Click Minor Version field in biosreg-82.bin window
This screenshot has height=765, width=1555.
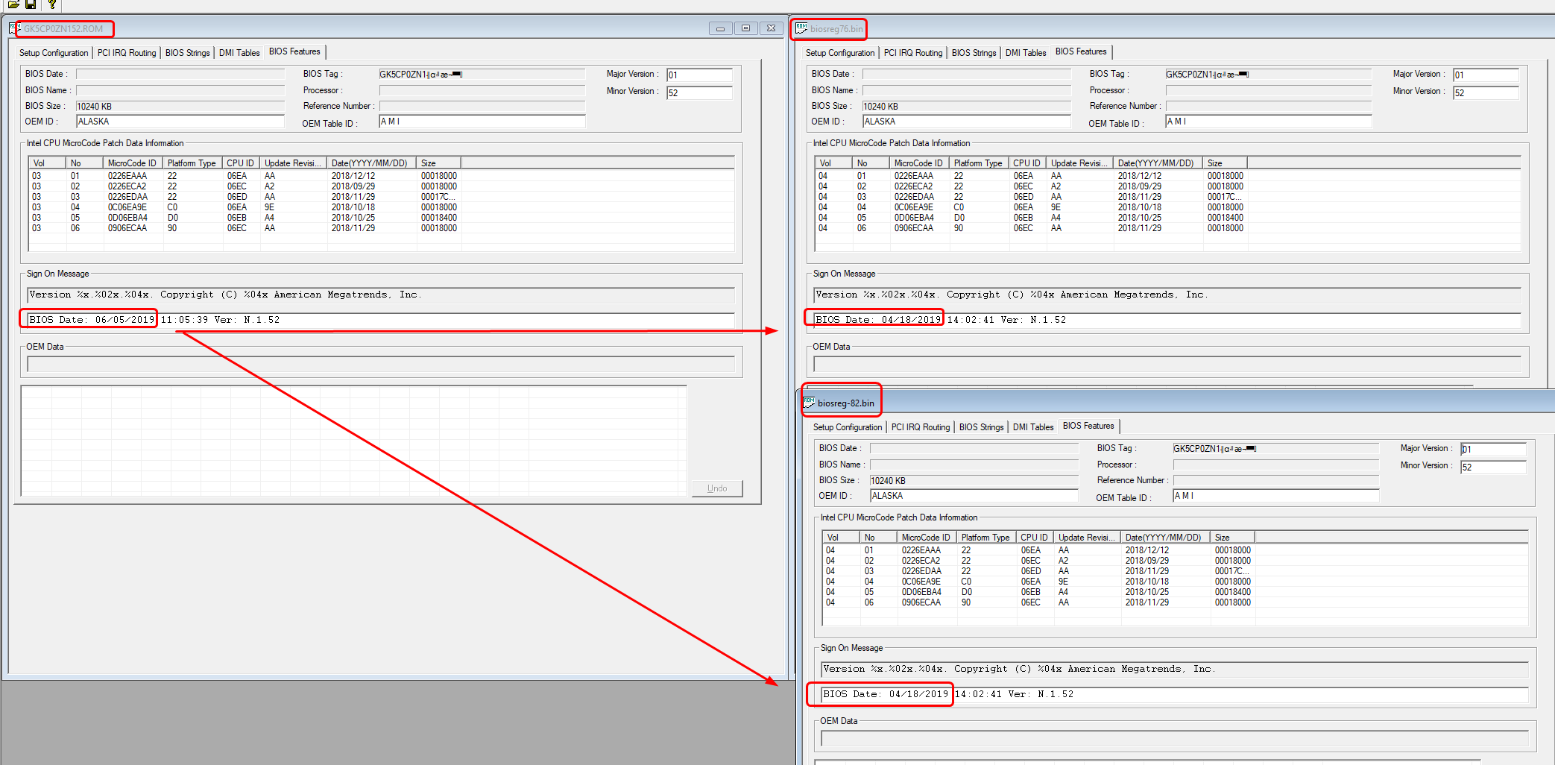pos(1493,467)
